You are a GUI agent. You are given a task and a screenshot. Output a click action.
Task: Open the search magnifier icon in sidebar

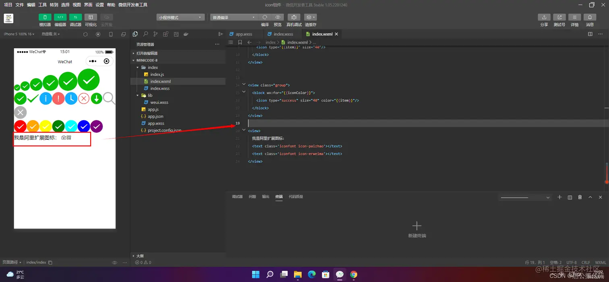145,34
